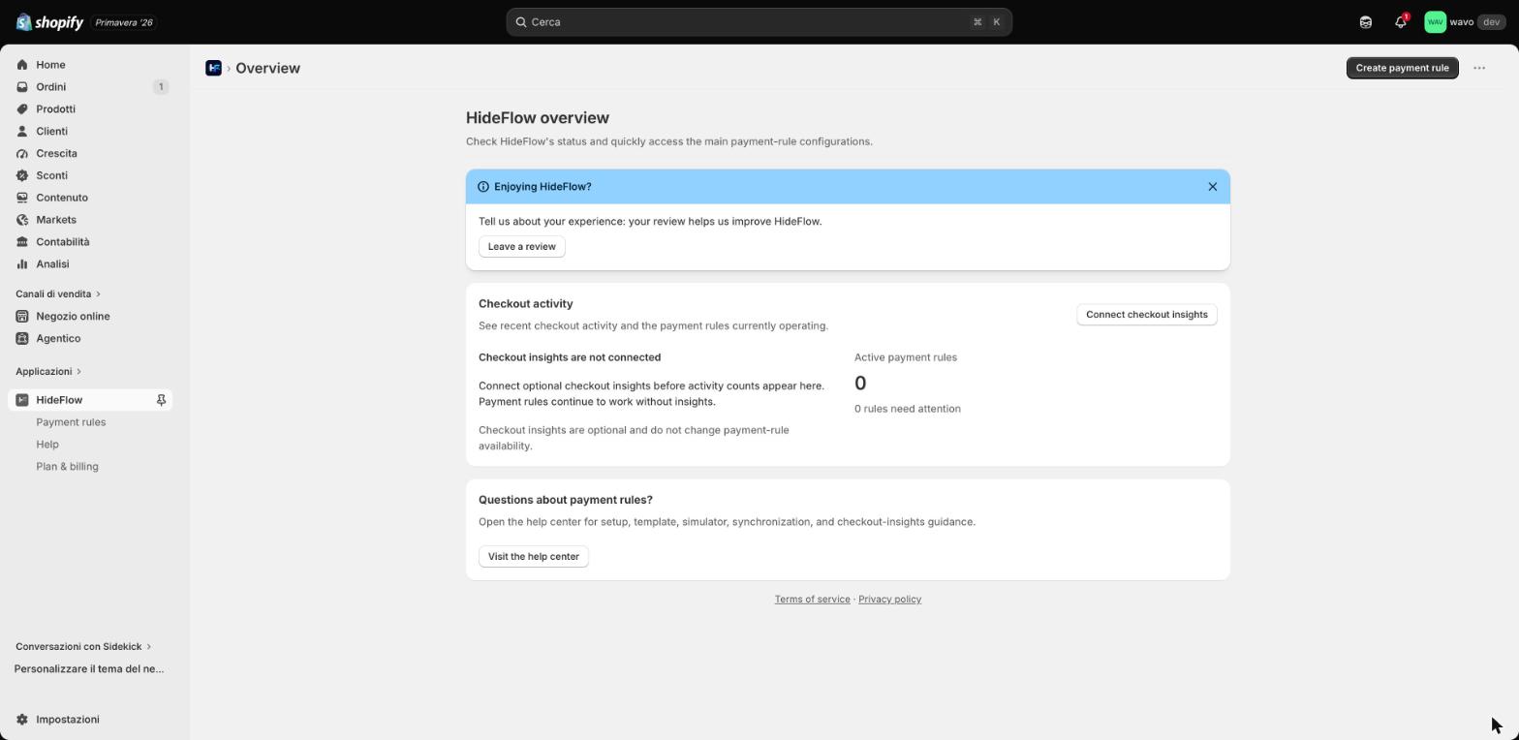
Task: Click Leave a review button
Action: 521,247
